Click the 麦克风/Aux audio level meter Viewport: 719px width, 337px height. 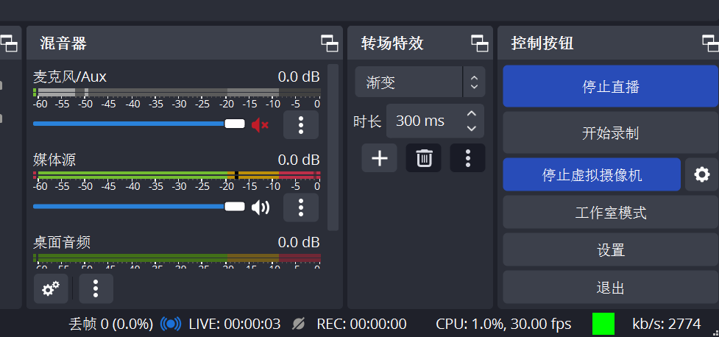click(x=177, y=92)
